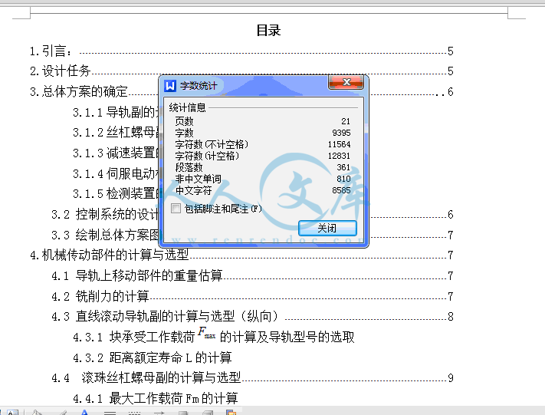Open the line style icon in bottom toolbar
The width and height of the screenshot is (545, 415).
coord(110,413)
